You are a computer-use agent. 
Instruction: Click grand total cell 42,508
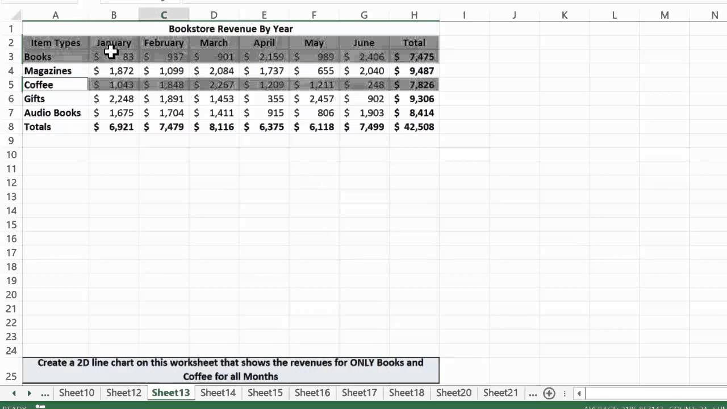pyautogui.click(x=414, y=127)
